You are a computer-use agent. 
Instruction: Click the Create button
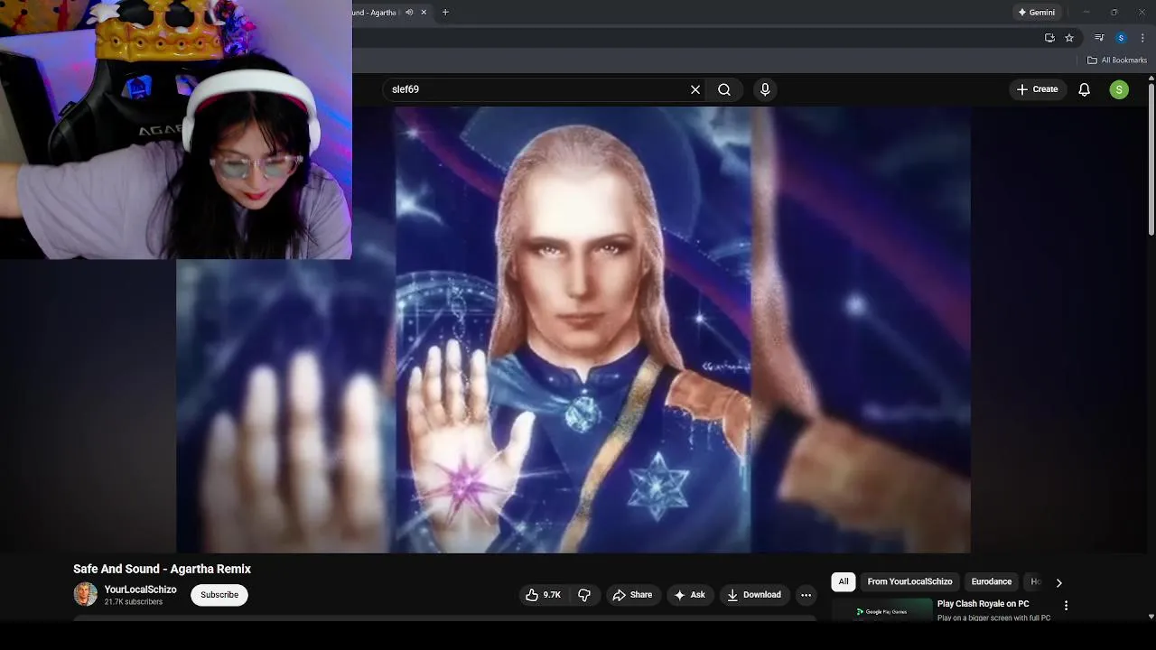pos(1037,89)
